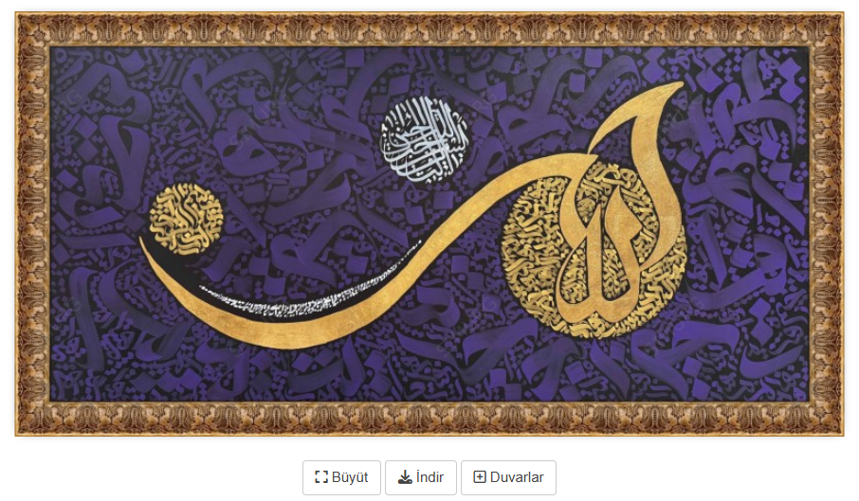Click the frame's top-left corner ornament
859x501 pixels.
tap(33, 29)
